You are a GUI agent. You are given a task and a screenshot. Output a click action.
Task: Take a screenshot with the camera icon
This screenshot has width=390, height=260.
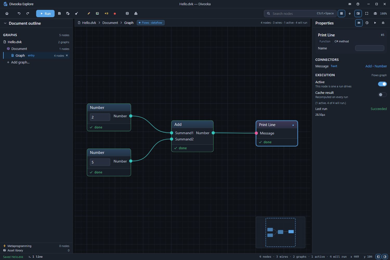[x=375, y=14]
